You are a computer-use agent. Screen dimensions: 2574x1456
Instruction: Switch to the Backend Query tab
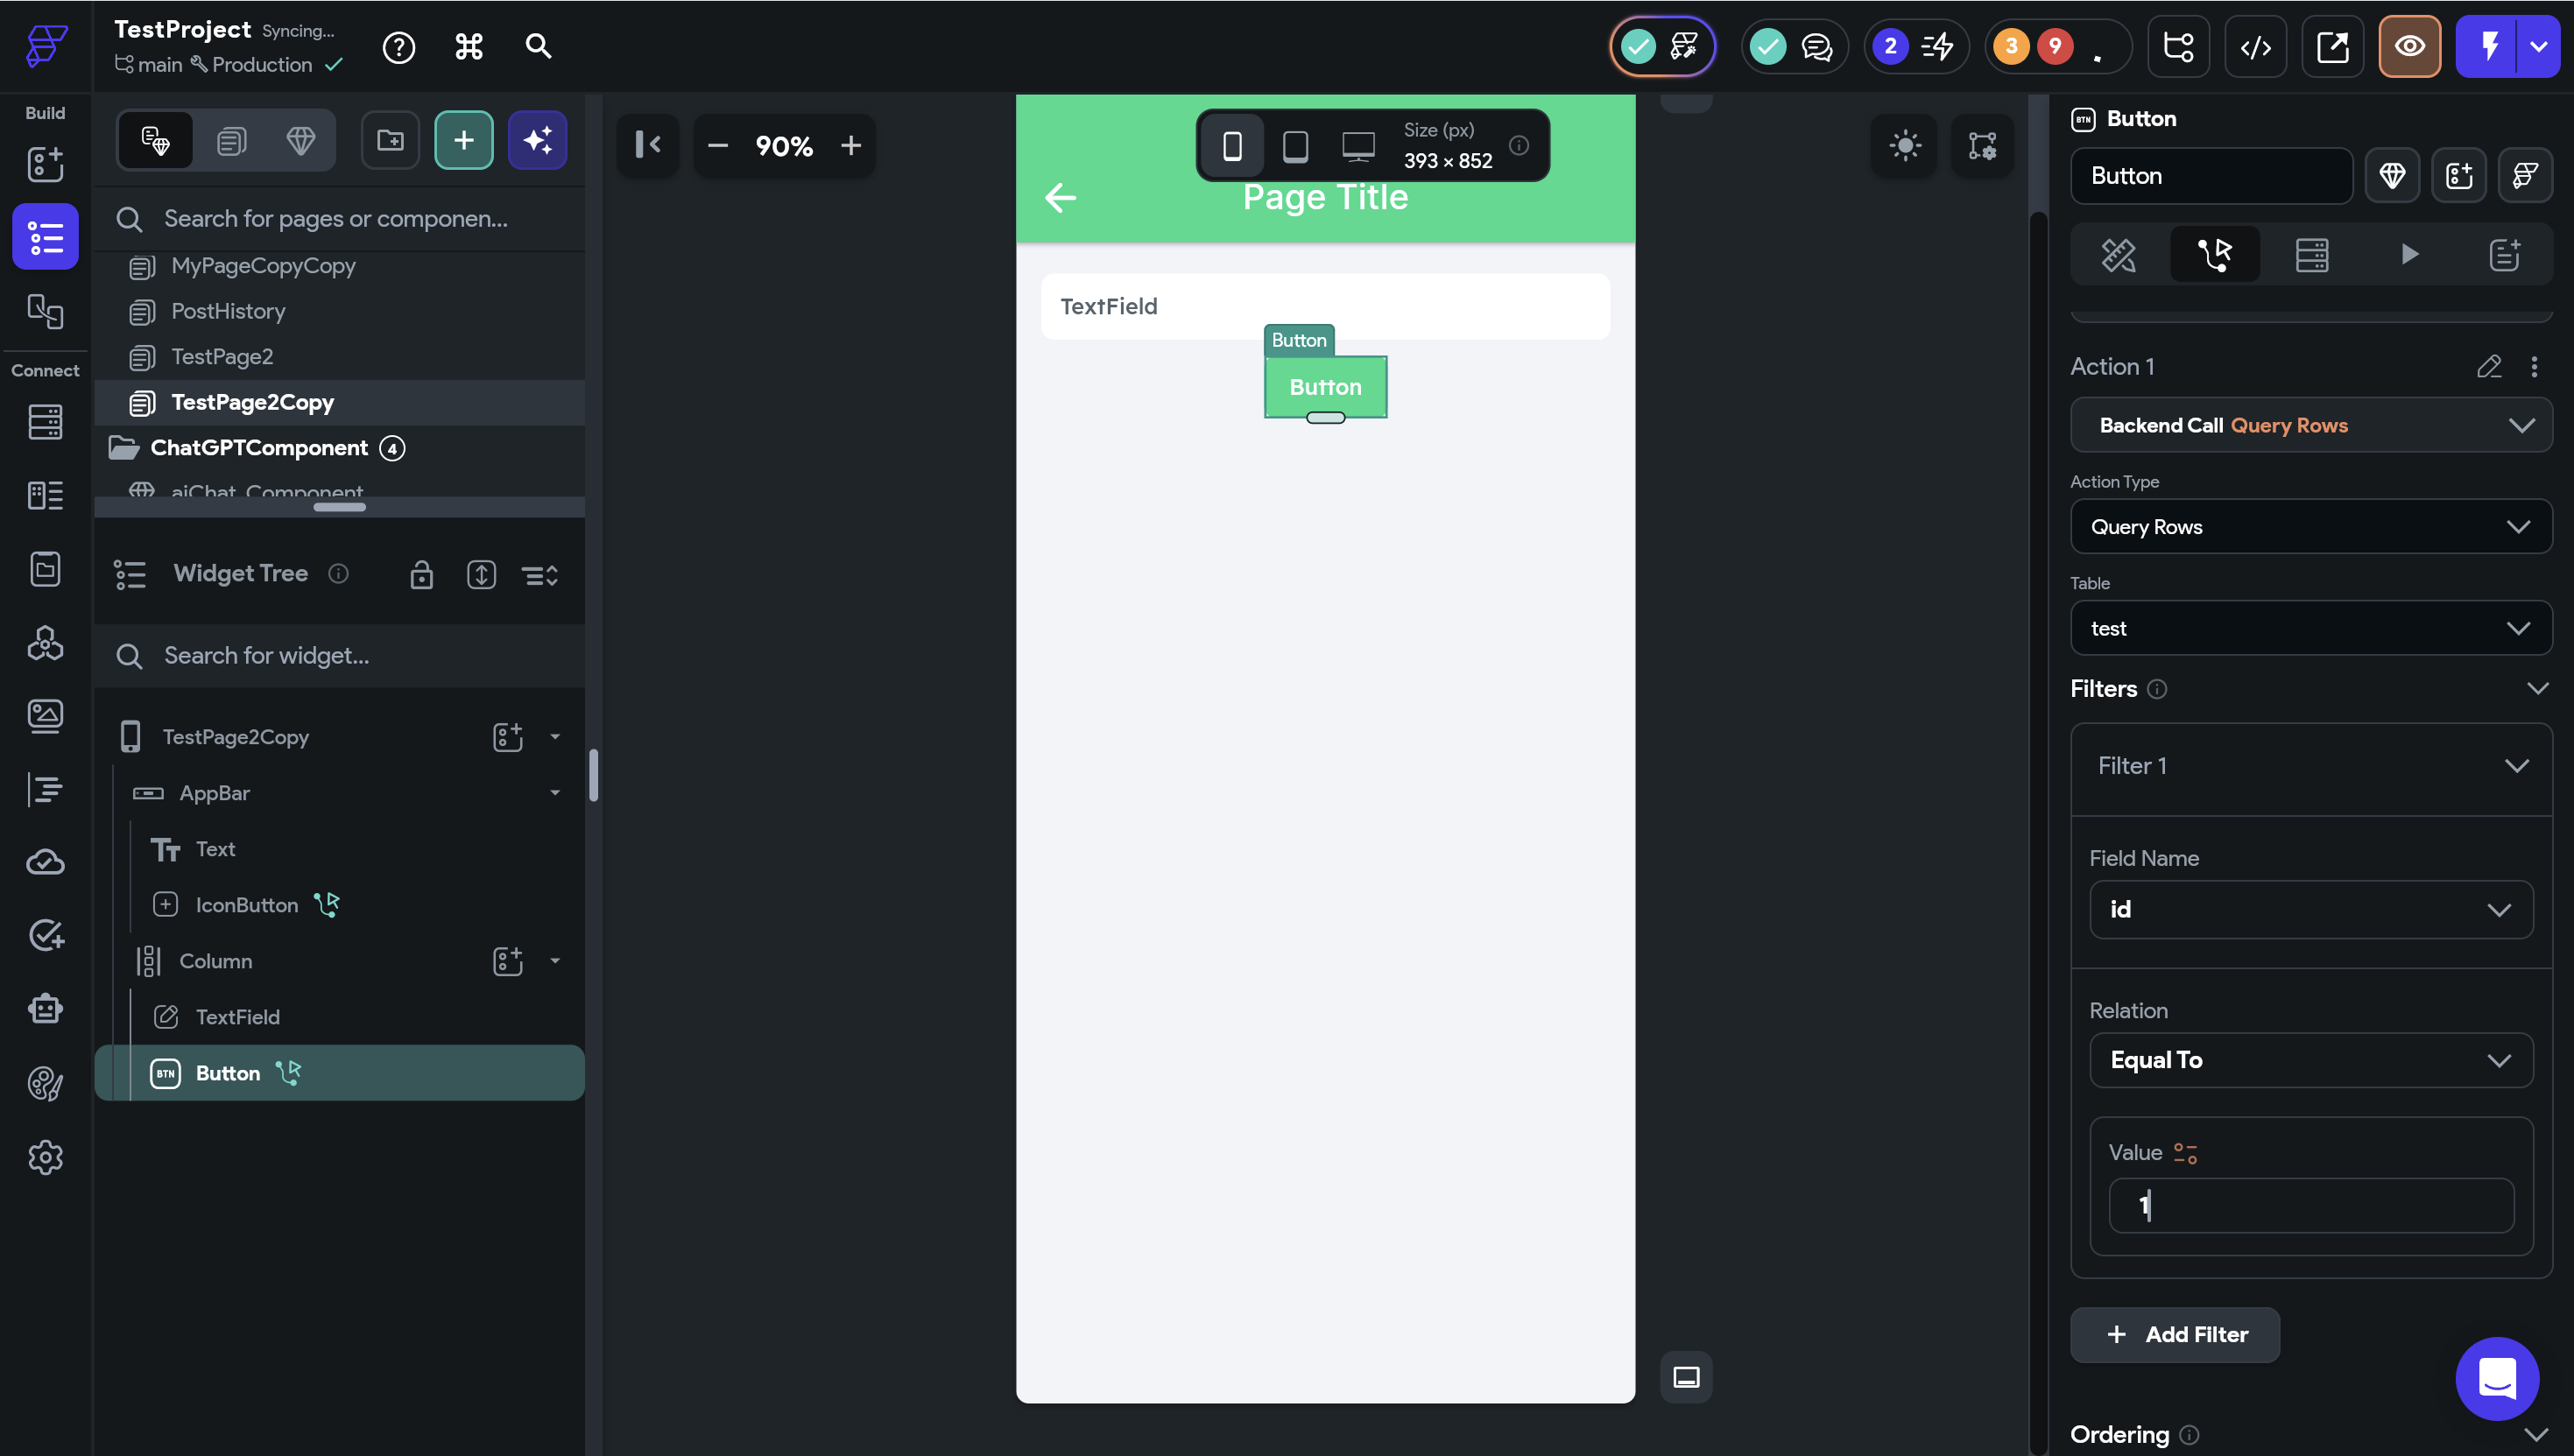[x=2311, y=254]
